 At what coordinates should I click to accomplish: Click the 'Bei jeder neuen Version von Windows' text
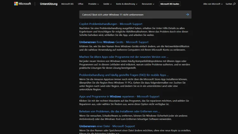click(135, 64)
